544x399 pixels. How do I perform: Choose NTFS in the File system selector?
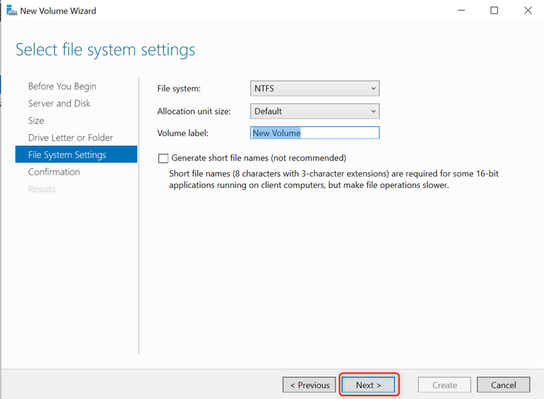coord(314,88)
